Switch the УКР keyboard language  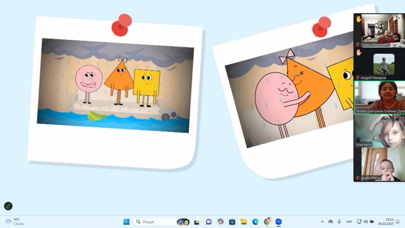349,222
